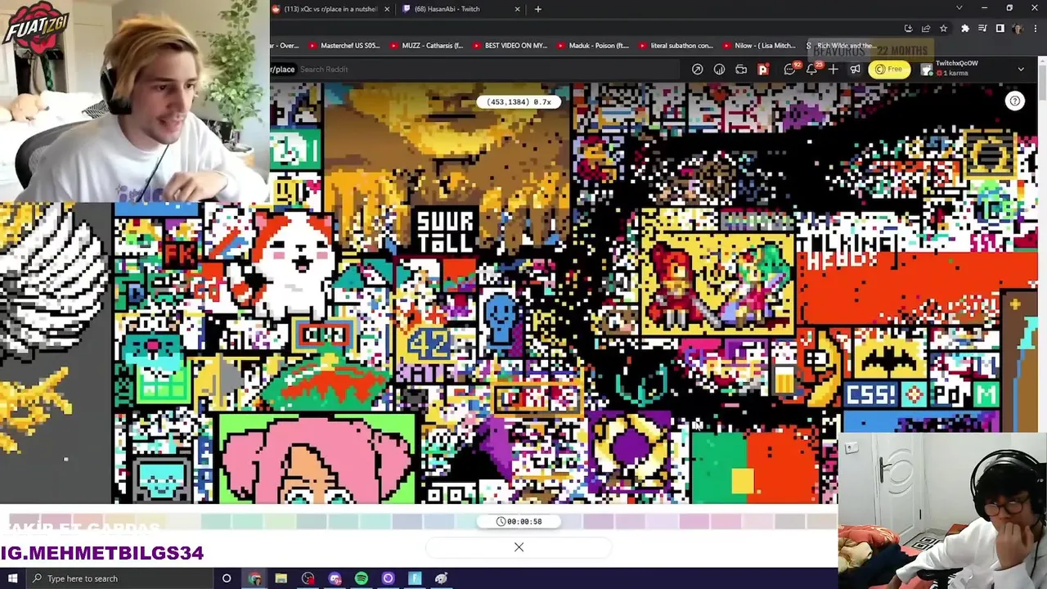Screen dimensions: 1047x589
Task: Click the r/place community label
Action: (x=282, y=70)
